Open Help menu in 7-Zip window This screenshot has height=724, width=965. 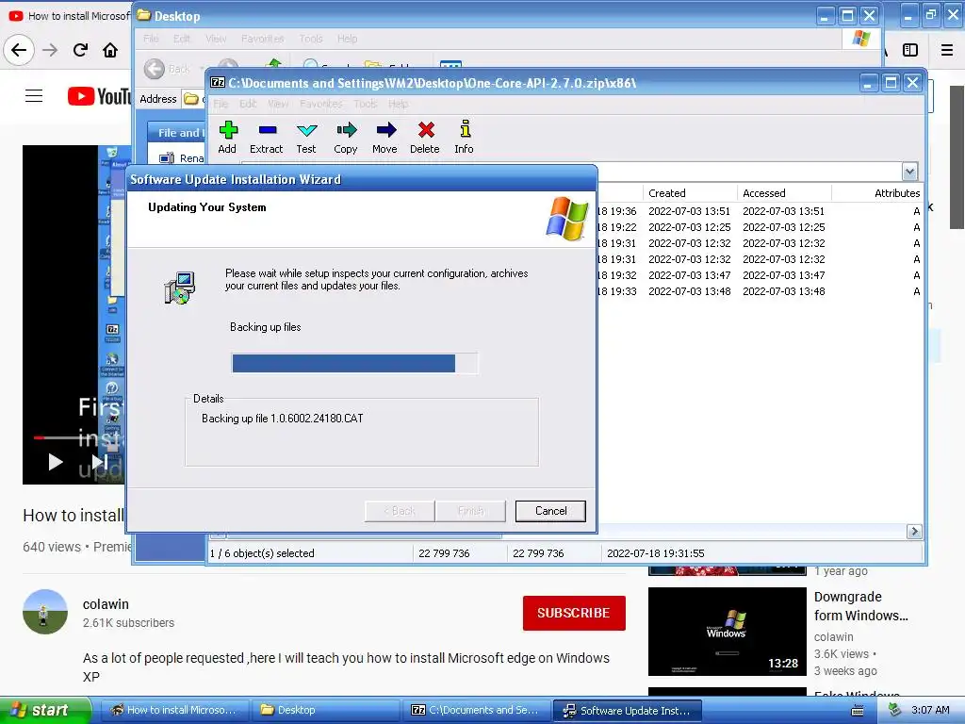pos(399,104)
